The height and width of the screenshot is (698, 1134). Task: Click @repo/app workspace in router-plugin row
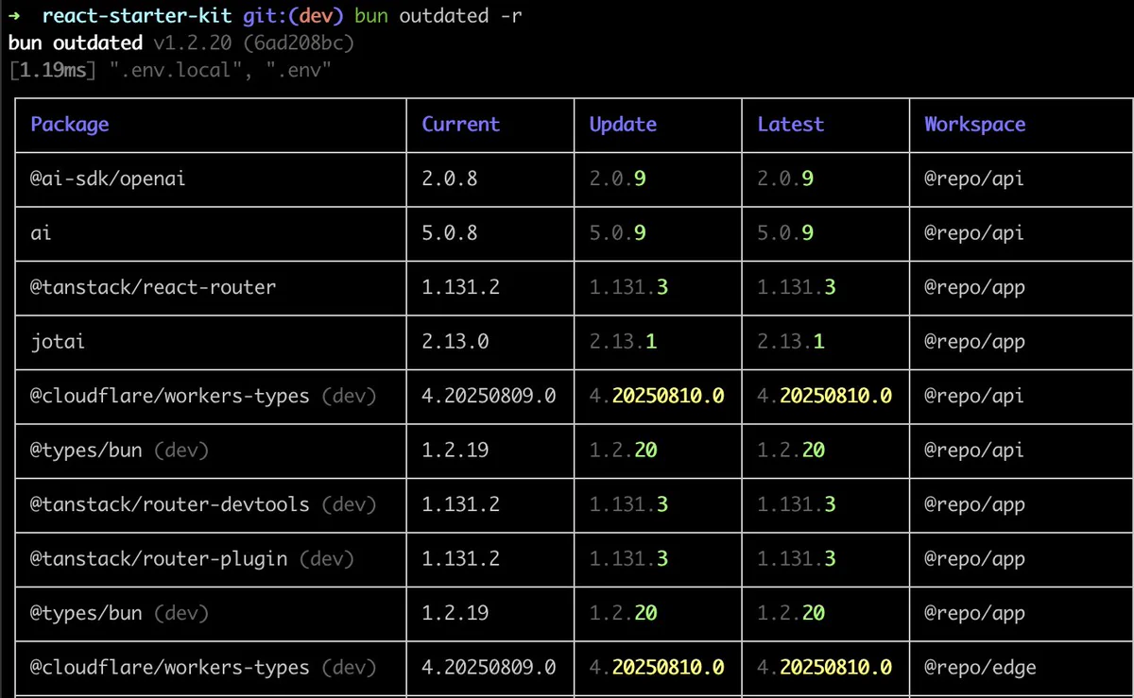coord(974,558)
